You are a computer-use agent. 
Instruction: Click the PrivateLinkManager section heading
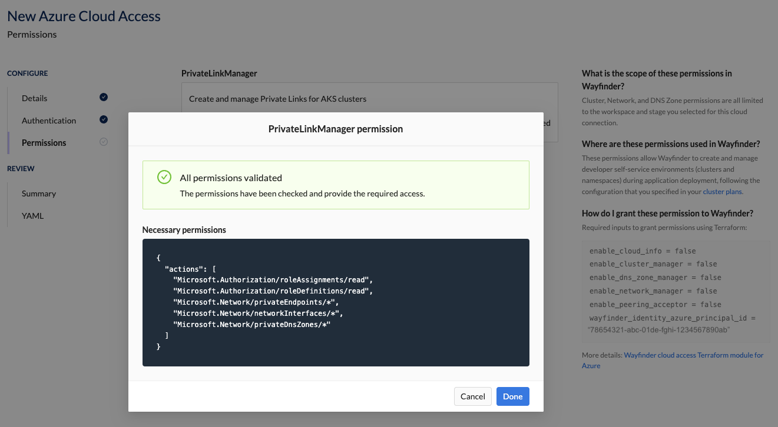219,74
